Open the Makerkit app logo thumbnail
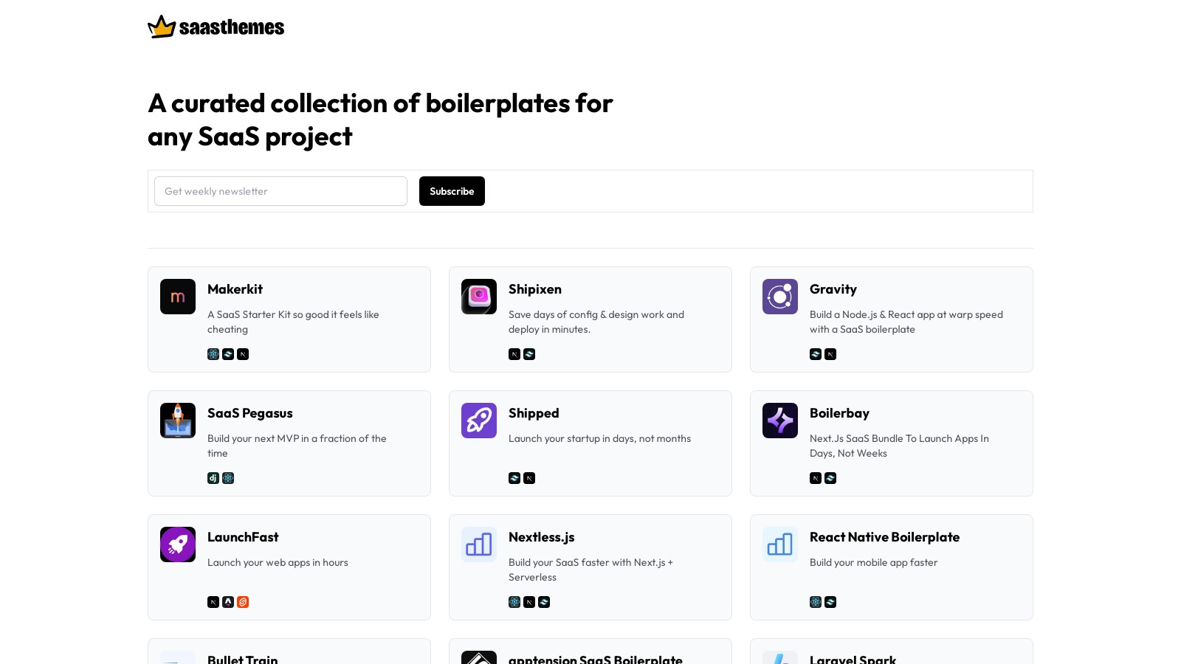This screenshot has width=1181, height=664. (x=178, y=297)
